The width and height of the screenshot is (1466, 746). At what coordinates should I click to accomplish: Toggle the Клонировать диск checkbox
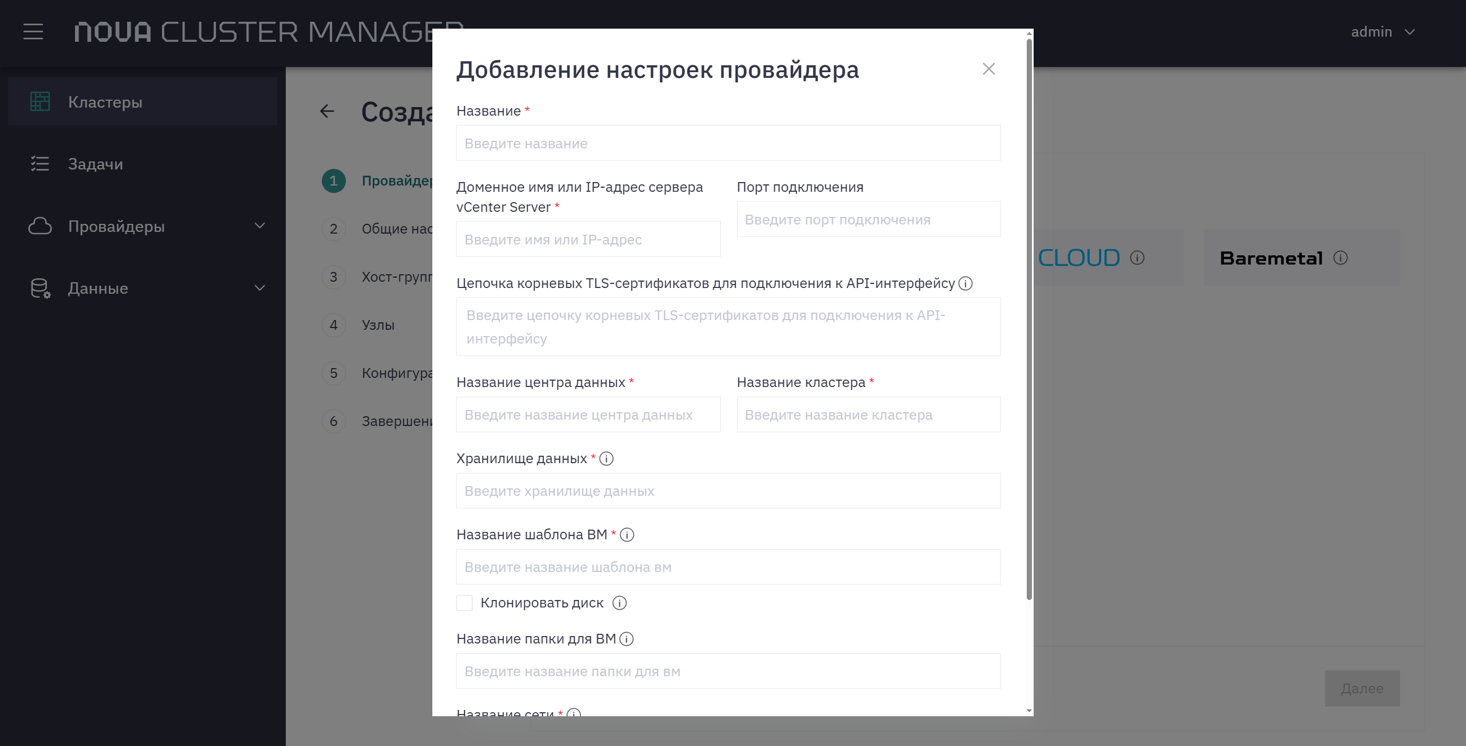point(464,603)
